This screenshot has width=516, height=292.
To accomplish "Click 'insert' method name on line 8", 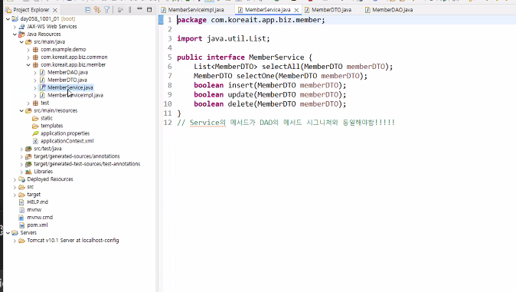I will (x=240, y=85).
